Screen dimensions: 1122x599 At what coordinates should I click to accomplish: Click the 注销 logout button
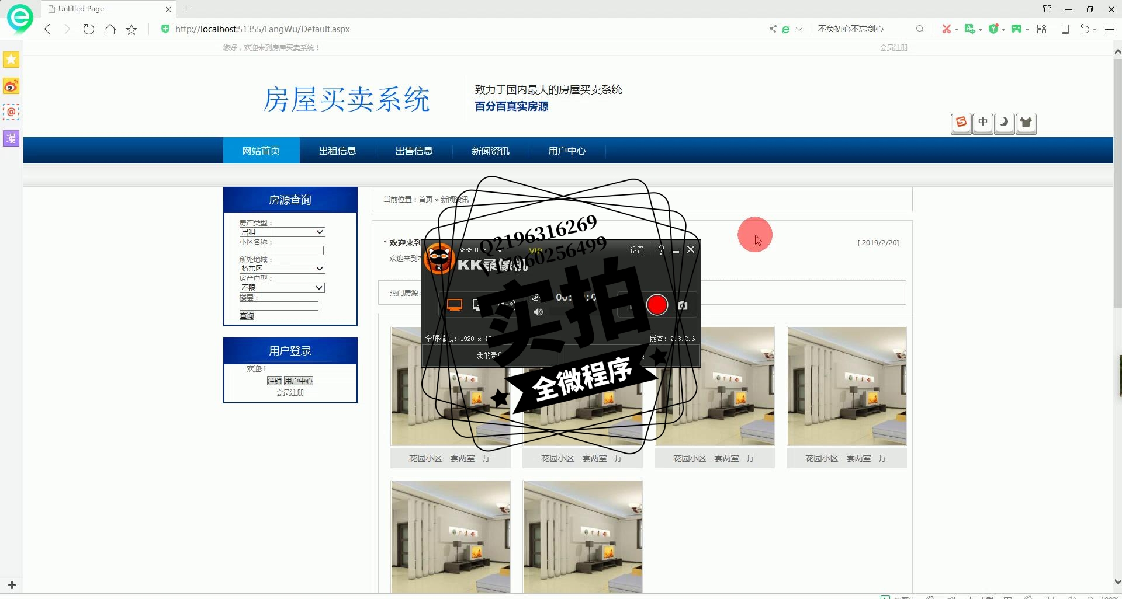tap(275, 381)
